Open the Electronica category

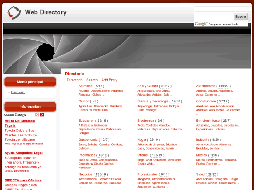click(x=146, y=121)
